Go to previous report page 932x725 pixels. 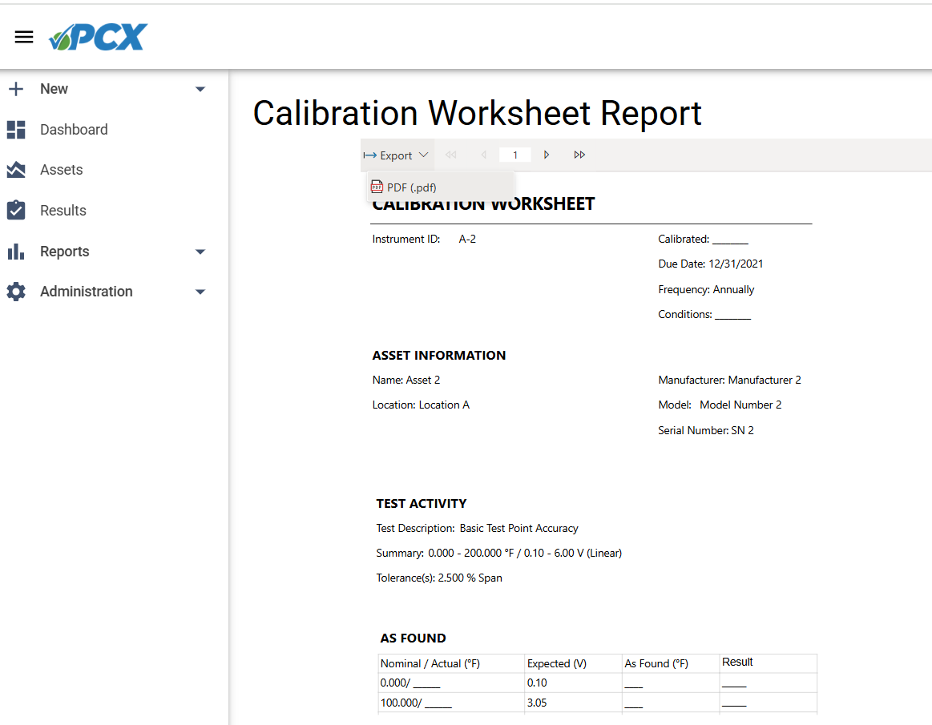483,155
